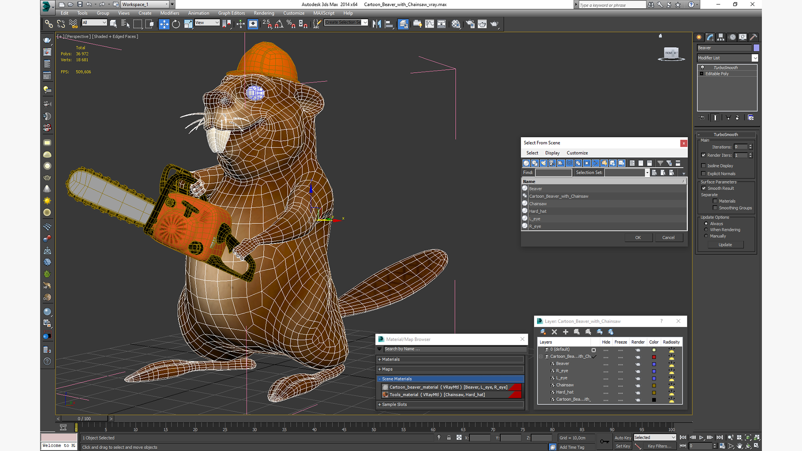
Task: Toggle Display Cameras filter in Select From Scene
Action: (552, 163)
